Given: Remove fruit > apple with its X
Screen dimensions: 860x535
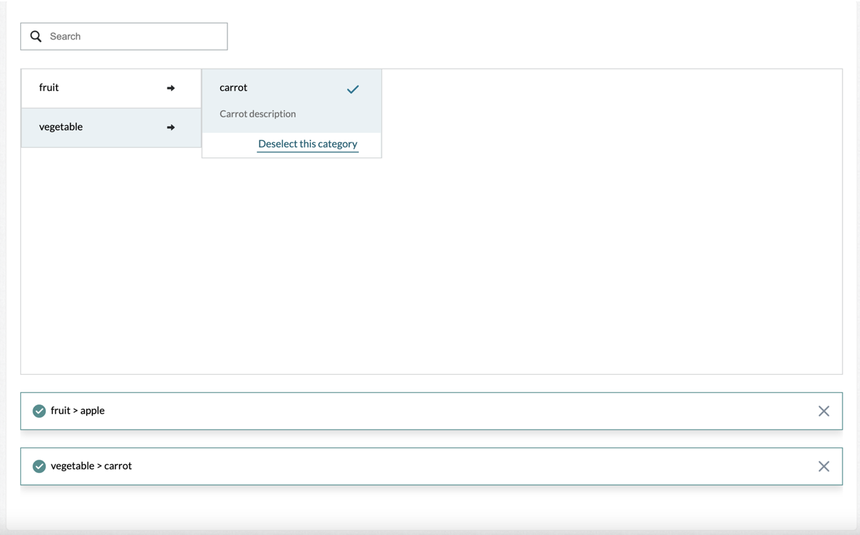Looking at the screenshot, I should point(823,411).
